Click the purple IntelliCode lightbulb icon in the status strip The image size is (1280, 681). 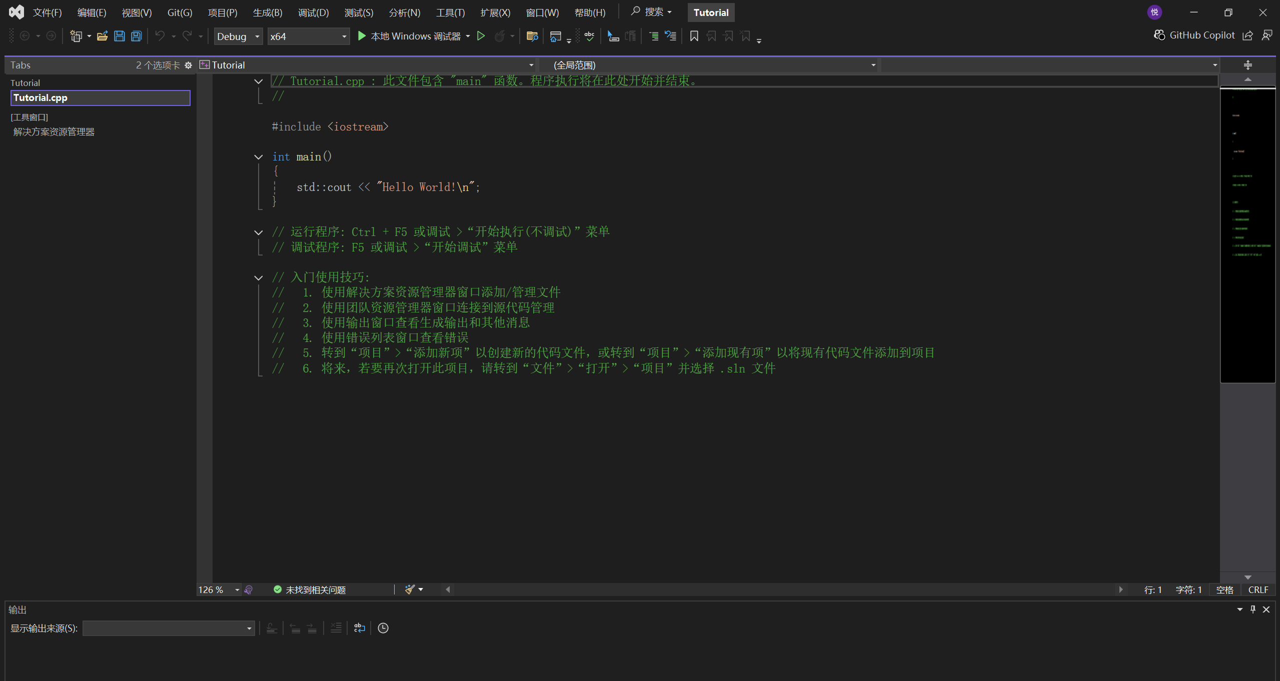pos(249,590)
